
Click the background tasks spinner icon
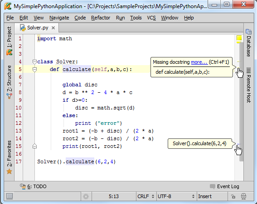point(86,196)
